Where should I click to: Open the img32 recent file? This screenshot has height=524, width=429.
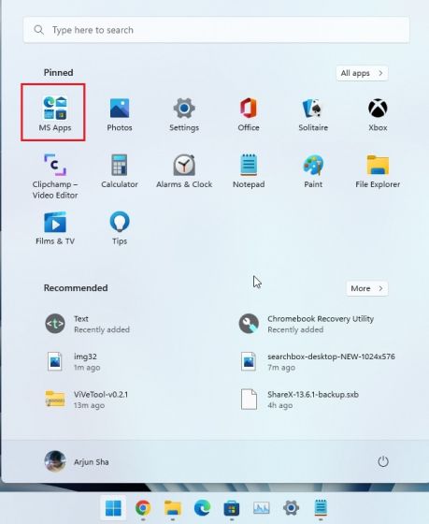pyautogui.click(x=74, y=361)
